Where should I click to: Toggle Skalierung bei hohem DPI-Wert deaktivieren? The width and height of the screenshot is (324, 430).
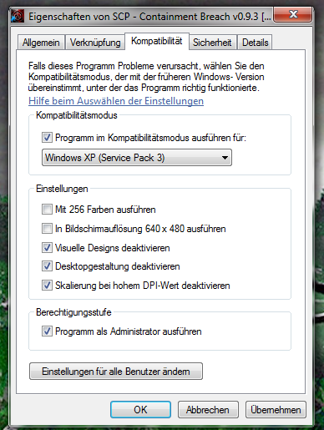point(47,286)
